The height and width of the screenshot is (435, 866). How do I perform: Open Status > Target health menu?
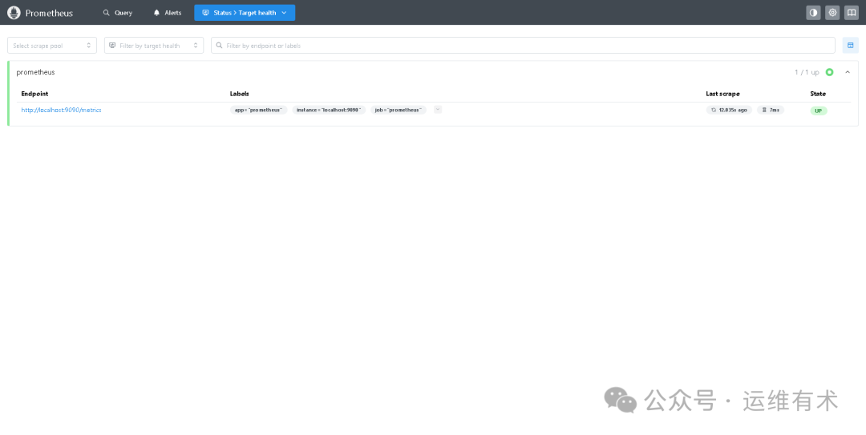pyautogui.click(x=245, y=13)
